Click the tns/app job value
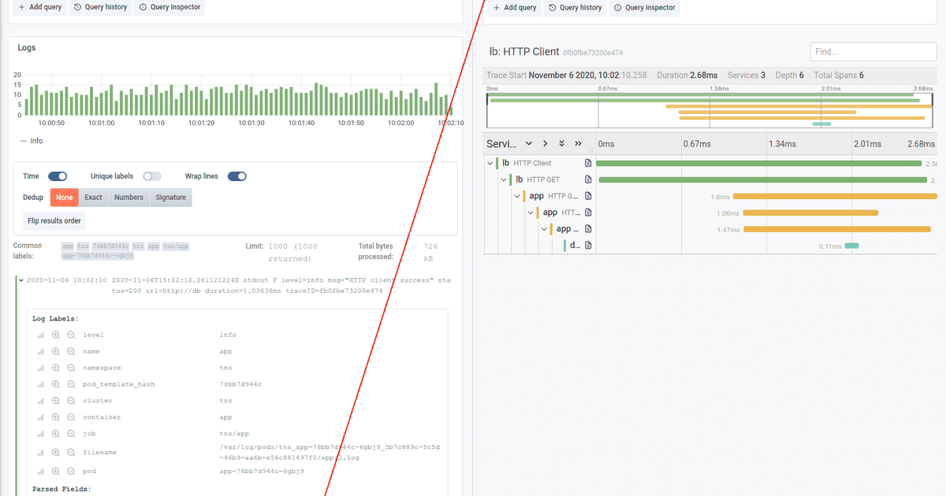 click(x=234, y=434)
